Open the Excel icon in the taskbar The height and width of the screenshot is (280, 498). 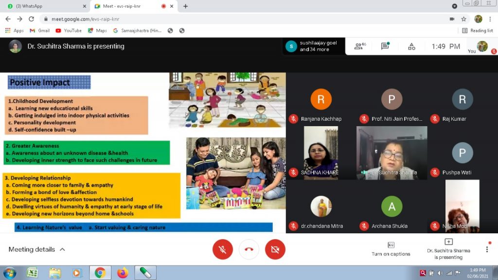[33, 273]
